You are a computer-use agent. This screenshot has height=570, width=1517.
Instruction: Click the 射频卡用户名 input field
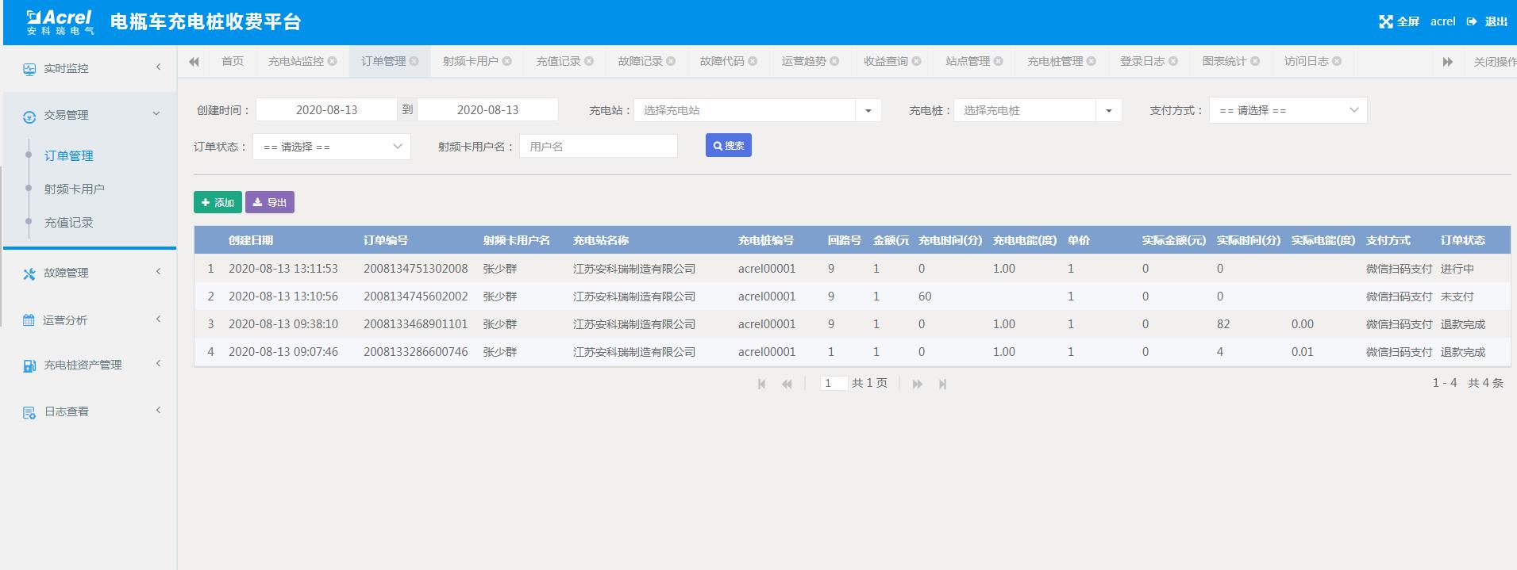598,146
